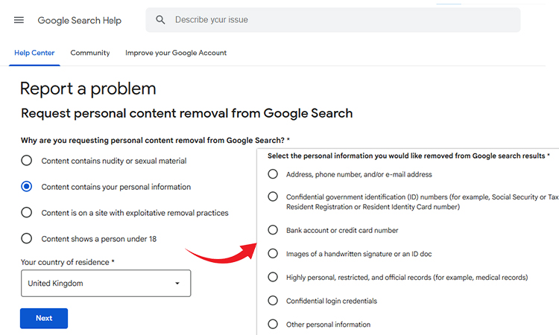Click the blue Next button
Viewport: 559px width, 335px height.
44,319
